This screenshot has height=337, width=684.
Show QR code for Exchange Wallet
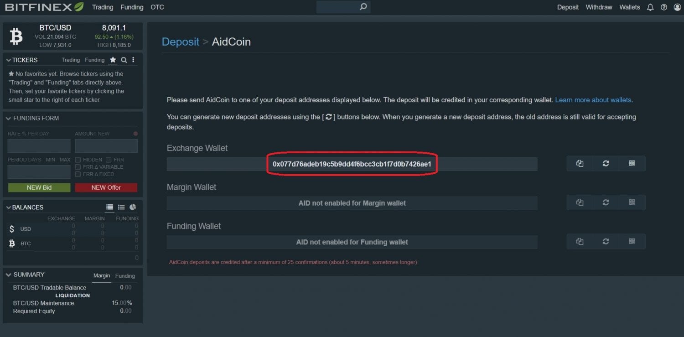632,163
